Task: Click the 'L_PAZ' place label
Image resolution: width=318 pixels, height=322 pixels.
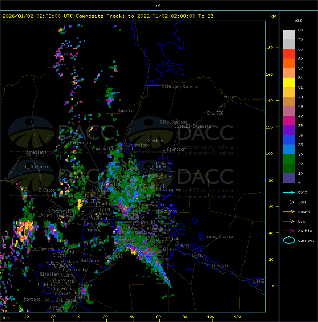Action: tap(258, 281)
